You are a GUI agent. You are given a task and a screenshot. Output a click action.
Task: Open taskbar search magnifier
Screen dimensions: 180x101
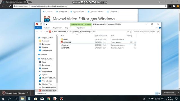pyautogui.click(x=10, y=98)
